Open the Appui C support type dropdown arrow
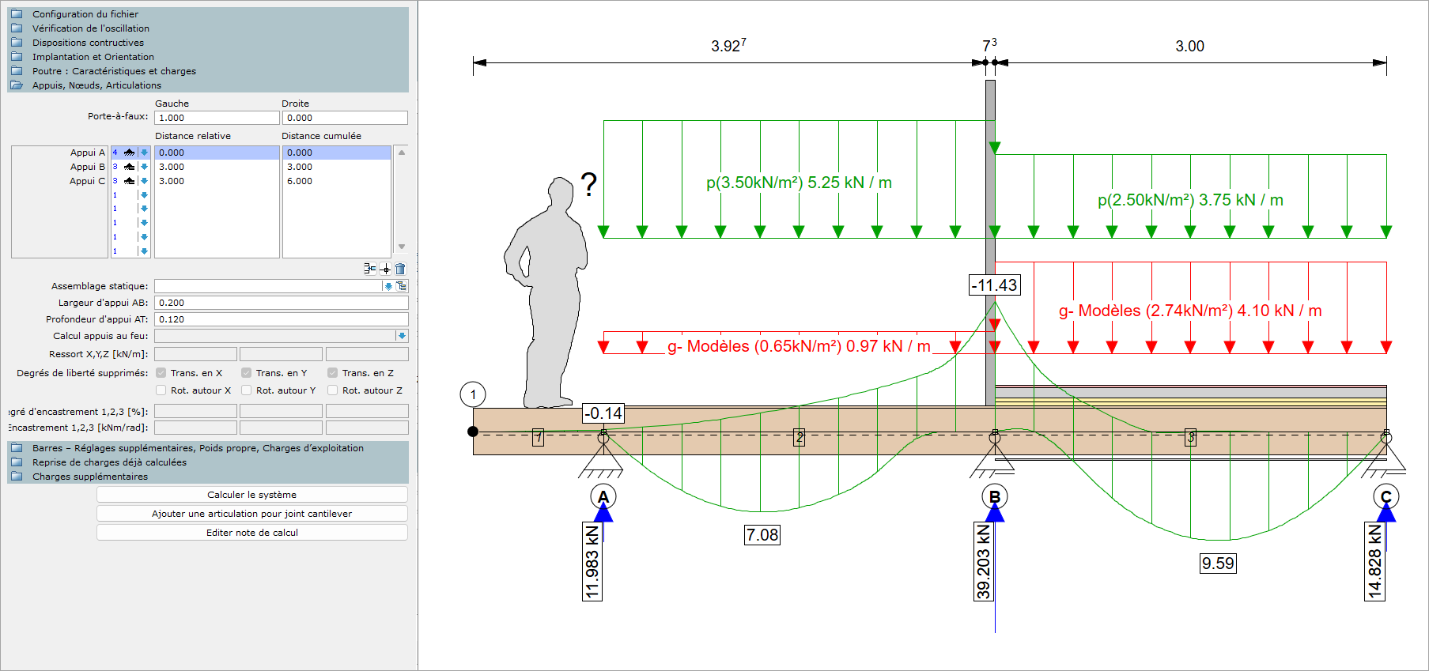Image resolution: width=1429 pixels, height=671 pixels. 144,181
